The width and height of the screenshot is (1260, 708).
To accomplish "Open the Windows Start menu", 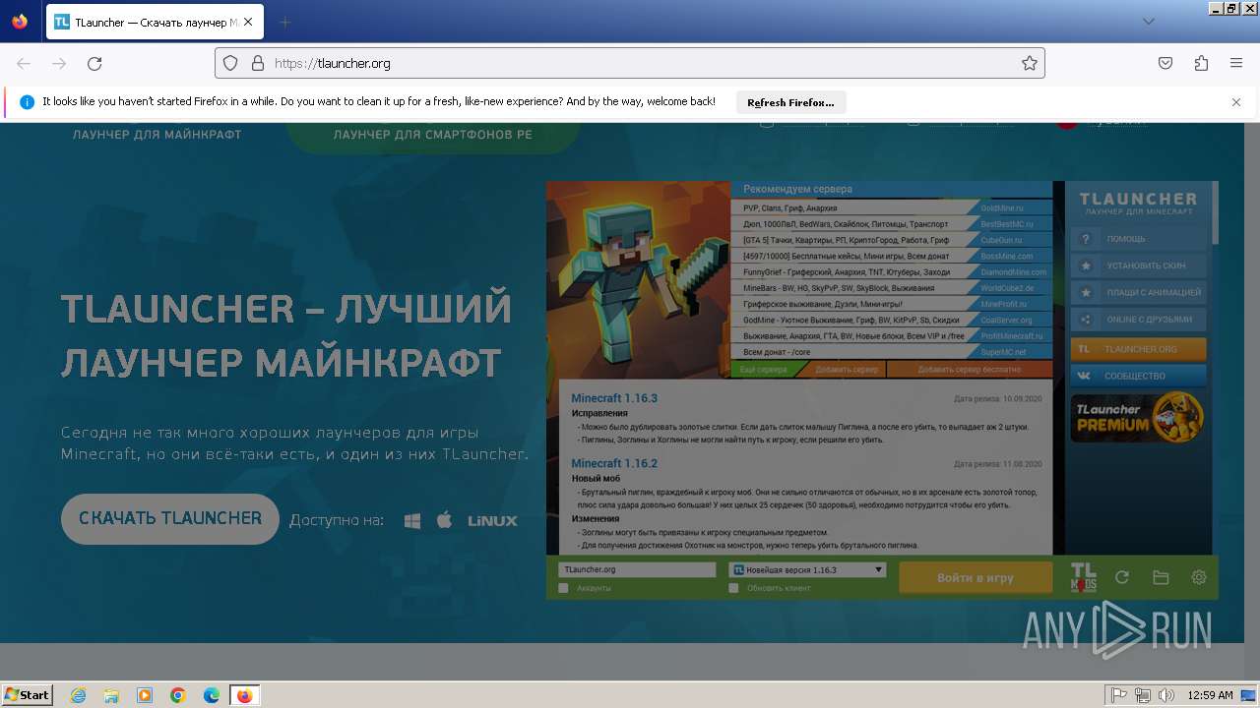I will (x=28, y=694).
